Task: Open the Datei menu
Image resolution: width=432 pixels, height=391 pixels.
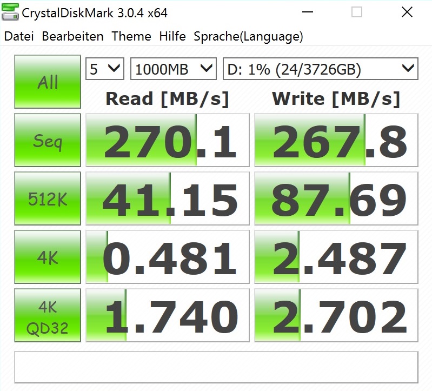Action: tap(19, 36)
